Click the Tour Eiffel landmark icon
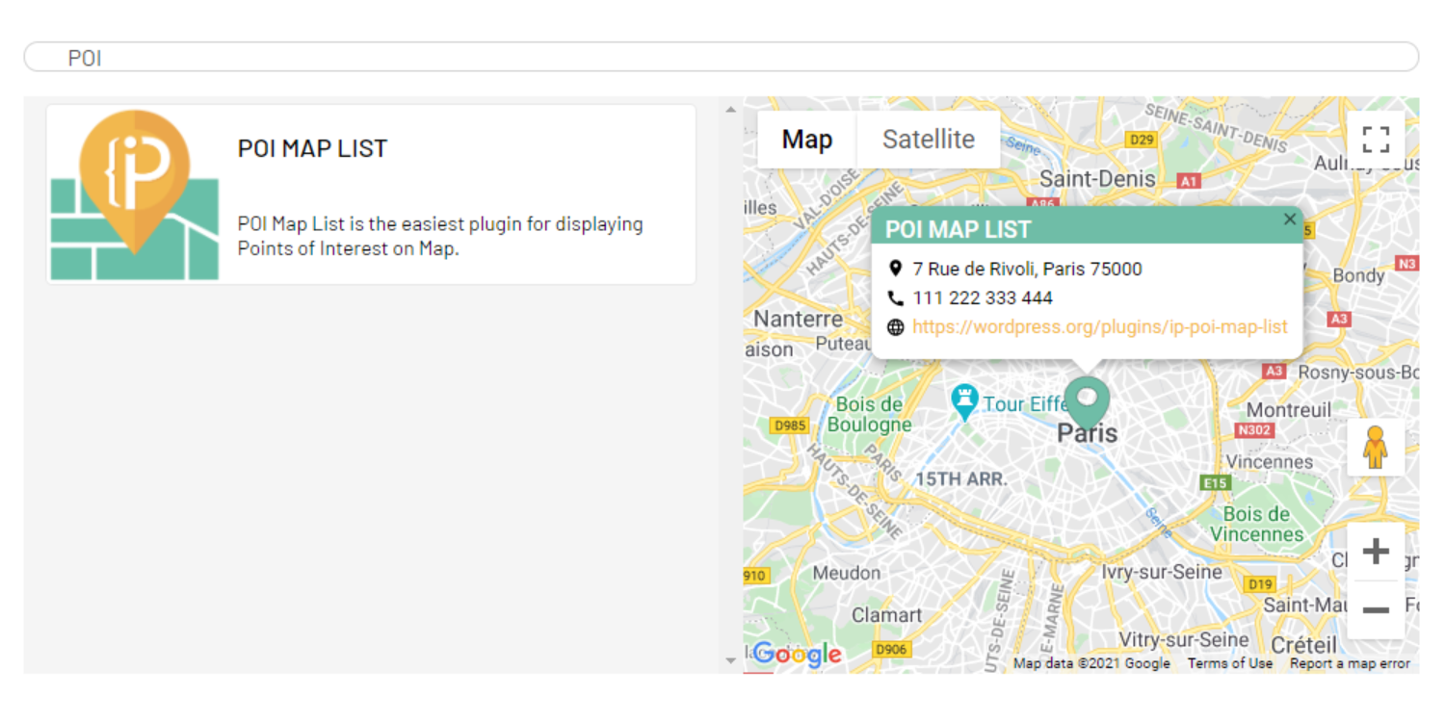This screenshot has height=722, width=1445. pyautogui.click(x=964, y=402)
